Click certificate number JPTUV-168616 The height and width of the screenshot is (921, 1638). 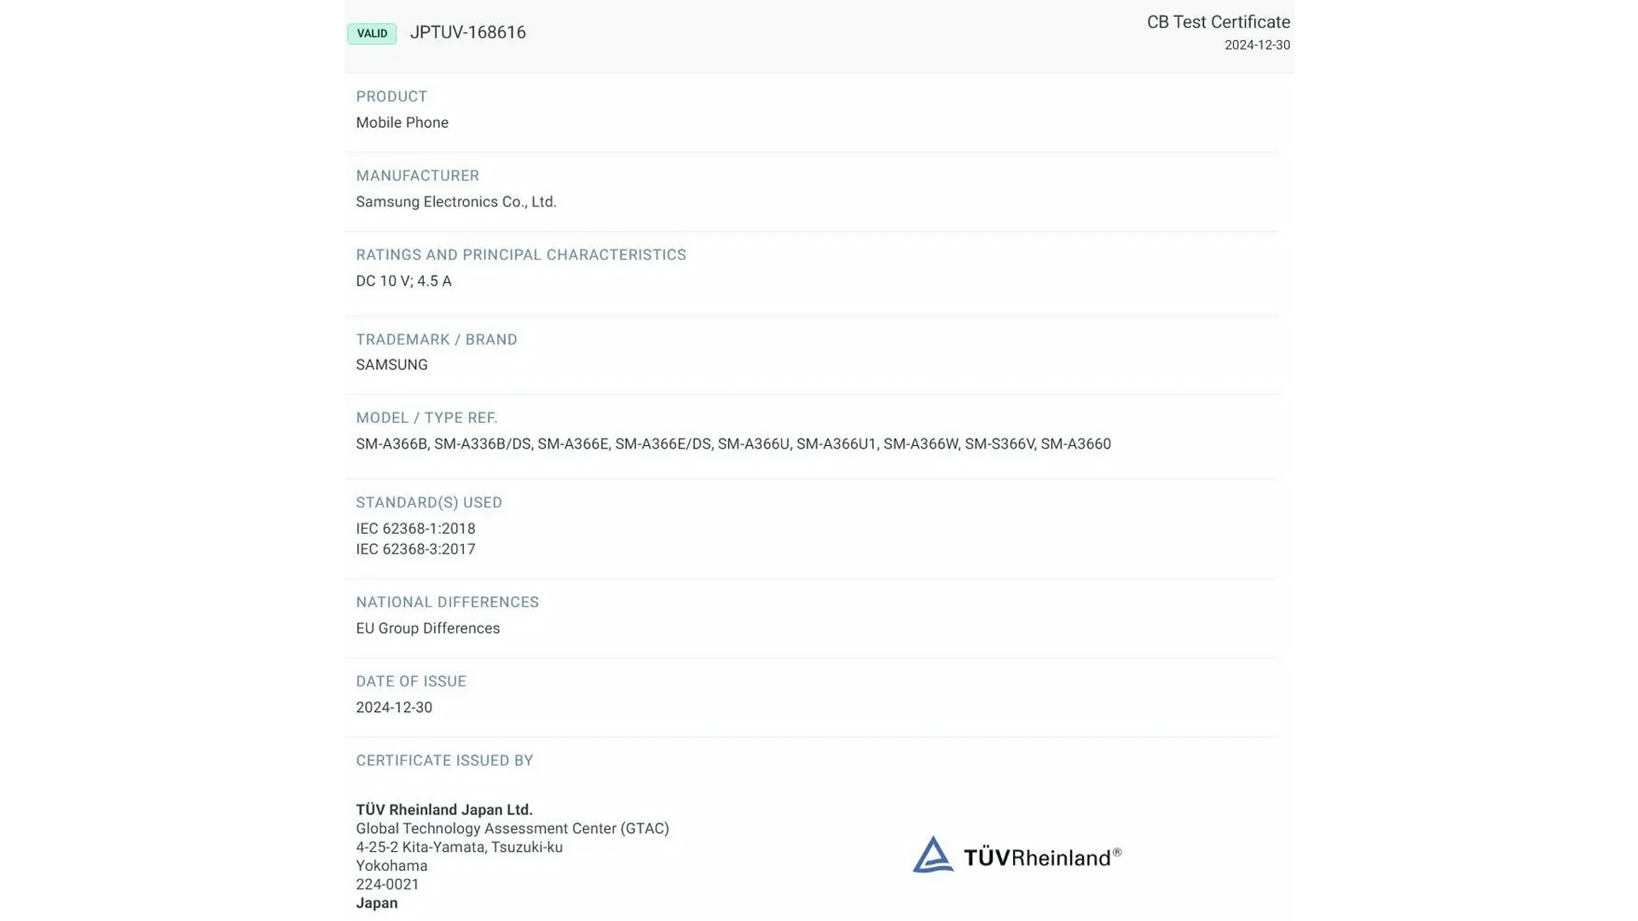click(x=467, y=32)
